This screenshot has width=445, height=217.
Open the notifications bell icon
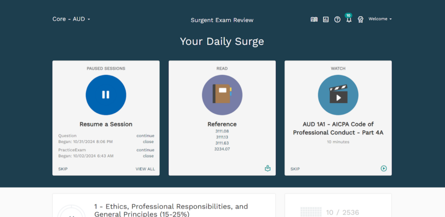coord(349,20)
